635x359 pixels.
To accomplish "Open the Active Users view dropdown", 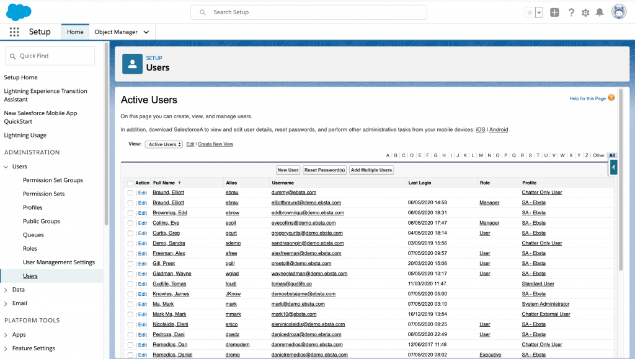I will pos(164,144).
